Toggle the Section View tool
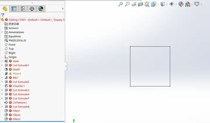The image size is (210, 123). pyautogui.click(x=141, y=4)
